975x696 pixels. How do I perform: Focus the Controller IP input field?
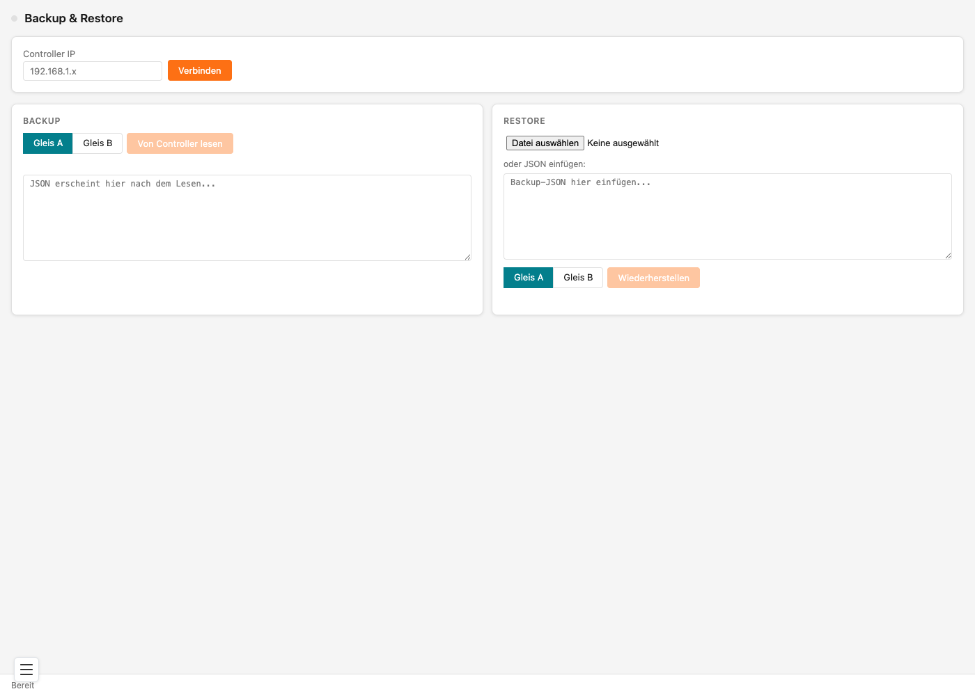click(x=93, y=71)
